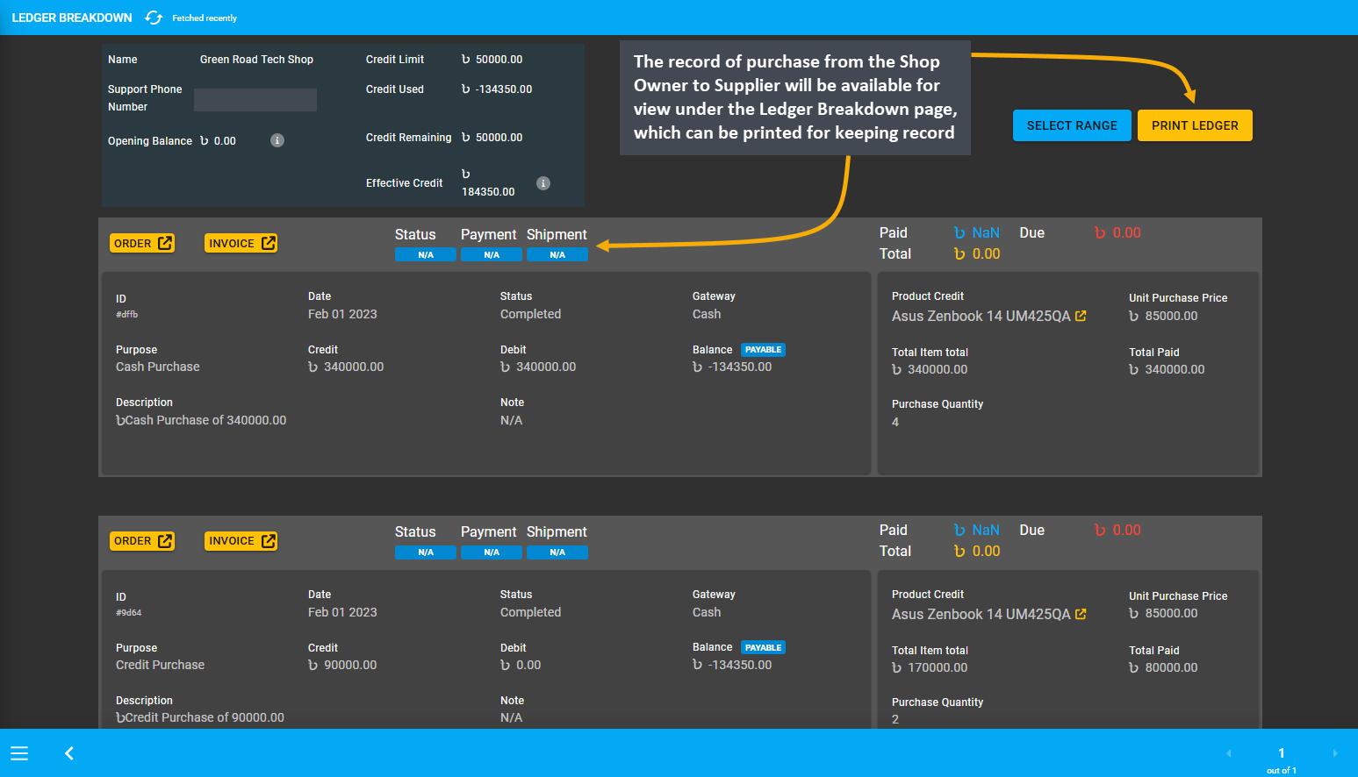Click the refresh sync icon beside Ledger Breakdown

(x=154, y=18)
